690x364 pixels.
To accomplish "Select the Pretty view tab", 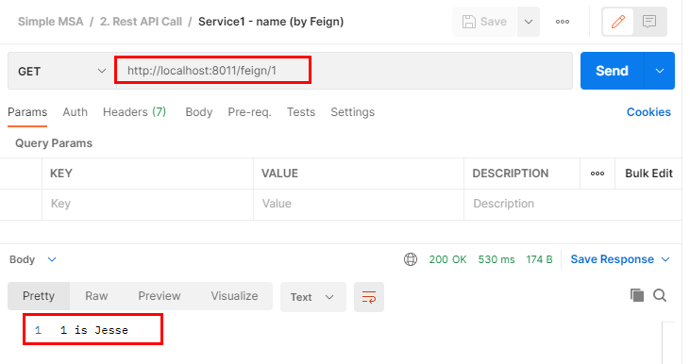I will [39, 296].
